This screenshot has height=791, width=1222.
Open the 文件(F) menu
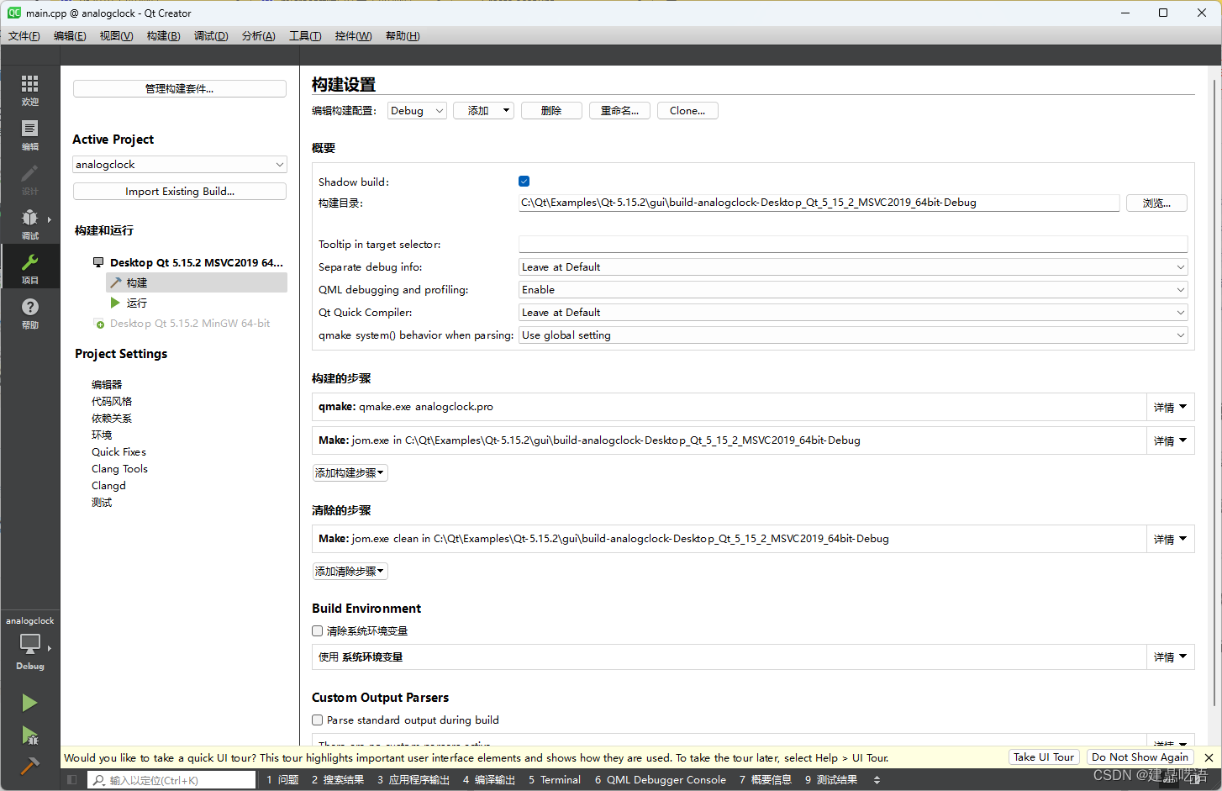pos(24,35)
